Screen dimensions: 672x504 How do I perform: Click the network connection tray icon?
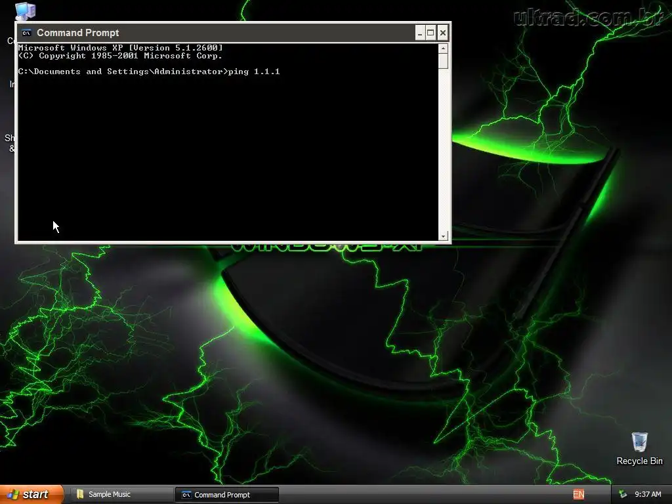[623, 494]
